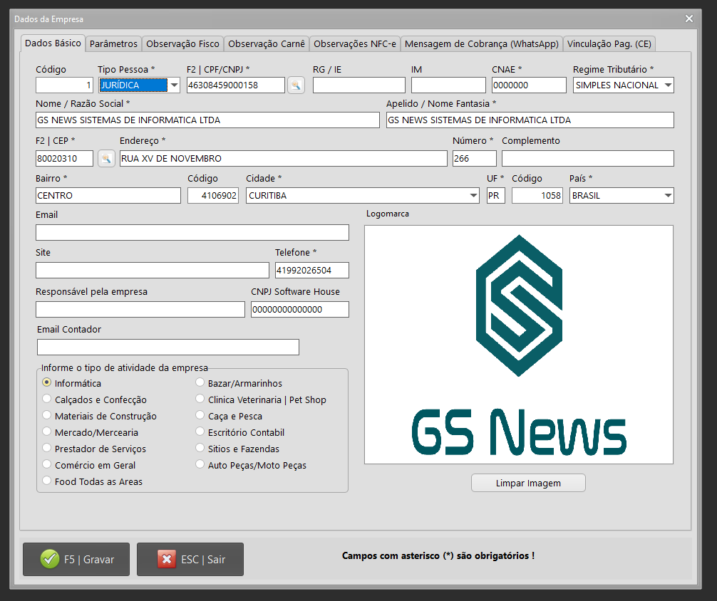Screen dimensions: 717x601
Task: Click Nome / Razão Social field
Action: pyautogui.click(x=207, y=120)
